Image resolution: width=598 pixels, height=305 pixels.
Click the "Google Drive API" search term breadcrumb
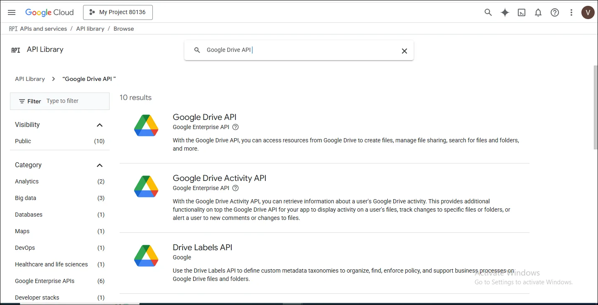[x=89, y=79]
